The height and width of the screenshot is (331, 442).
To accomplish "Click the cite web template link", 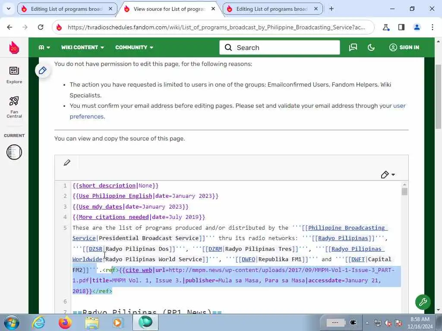I will click(139, 270).
